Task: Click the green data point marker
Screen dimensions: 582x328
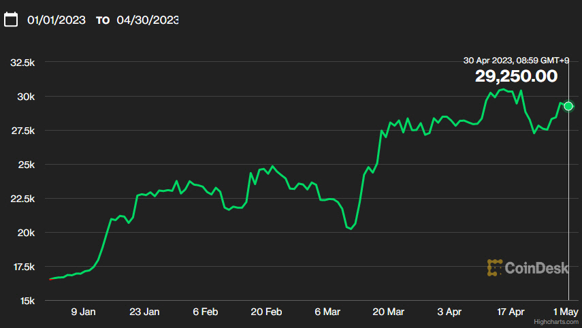Action: click(568, 106)
